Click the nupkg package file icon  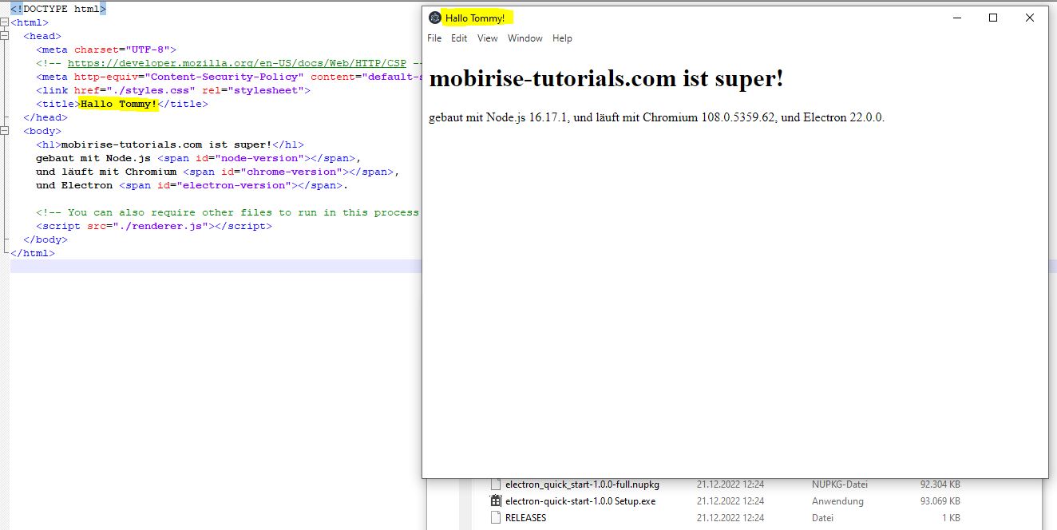496,485
